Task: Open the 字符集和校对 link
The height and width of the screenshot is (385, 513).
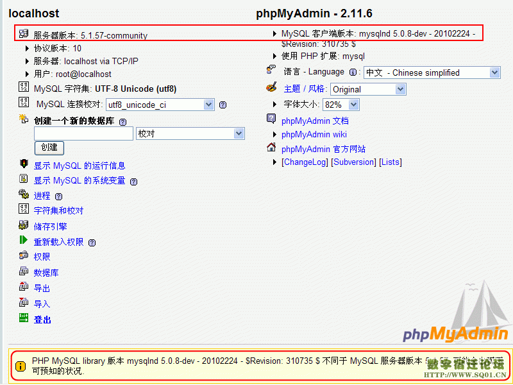Action: [58, 210]
